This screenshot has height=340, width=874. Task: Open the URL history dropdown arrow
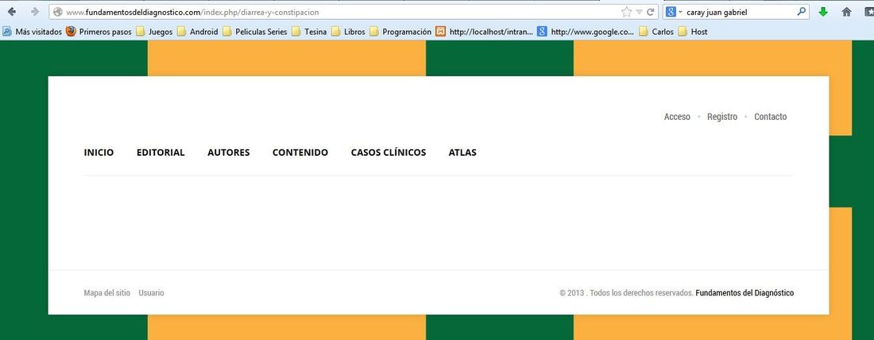click(x=640, y=12)
